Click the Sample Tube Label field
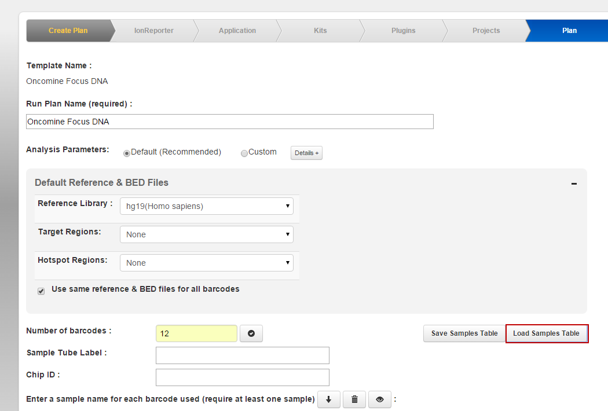Image resolution: width=608 pixels, height=411 pixels. click(243, 355)
